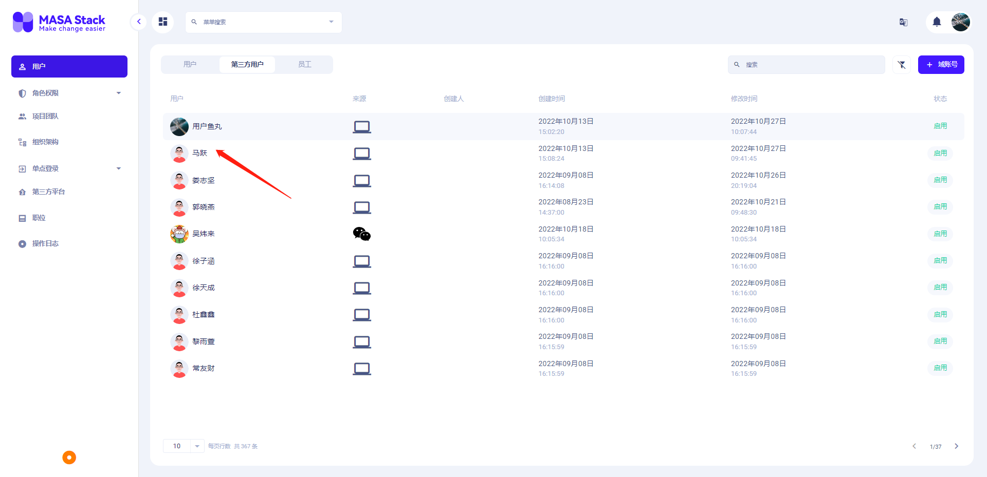Click the orange floating dot at bottom left
The width and height of the screenshot is (987, 477).
[x=69, y=457]
